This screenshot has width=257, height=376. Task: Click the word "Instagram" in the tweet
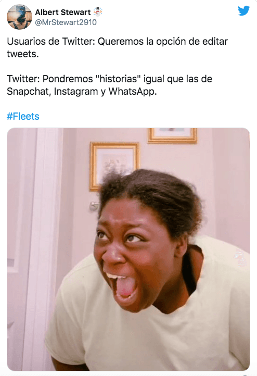pos(76,92)
